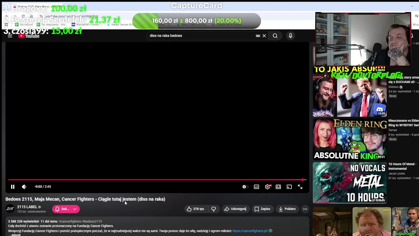Viewport: 419px width, 236px height.
Task: Open the 'No Vocals Metal 10 Hours' thumbnail
Action: pyautogui.click(x=350, y=183)
